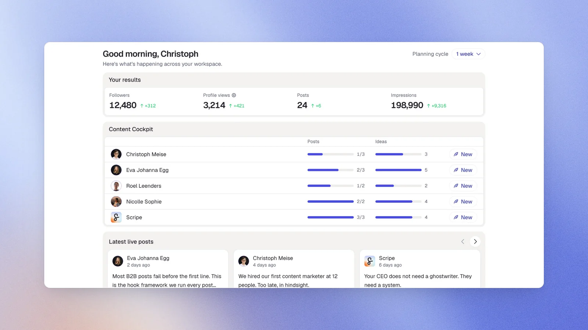This screenshot has height=330, width=588.
Task: Click Nicolle Sophie's ideas progress bar
Action: point(398,202)
